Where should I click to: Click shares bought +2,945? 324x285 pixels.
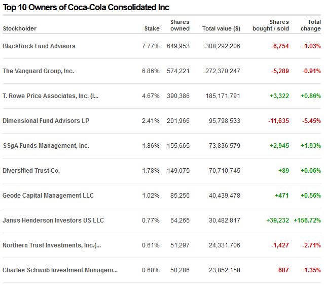pyautogui.click(x=279, y=146)
